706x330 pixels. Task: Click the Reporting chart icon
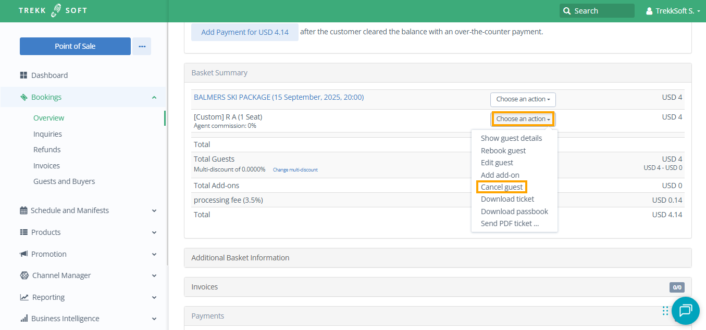[x=24, y=297]
